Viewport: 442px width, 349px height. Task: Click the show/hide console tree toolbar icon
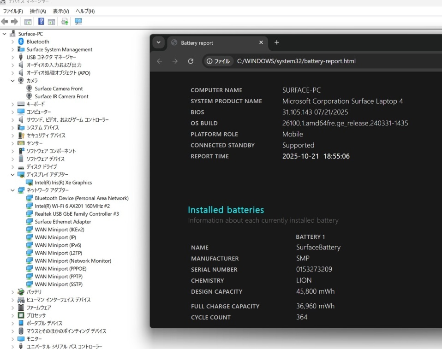[x=28, y=22]
